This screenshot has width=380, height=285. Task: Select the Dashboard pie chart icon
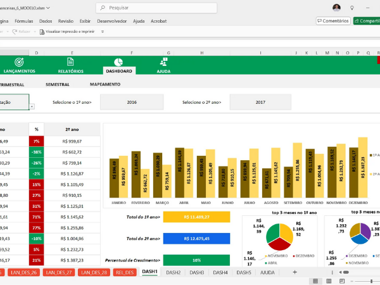pyautogui.click(x=118, y=62)
